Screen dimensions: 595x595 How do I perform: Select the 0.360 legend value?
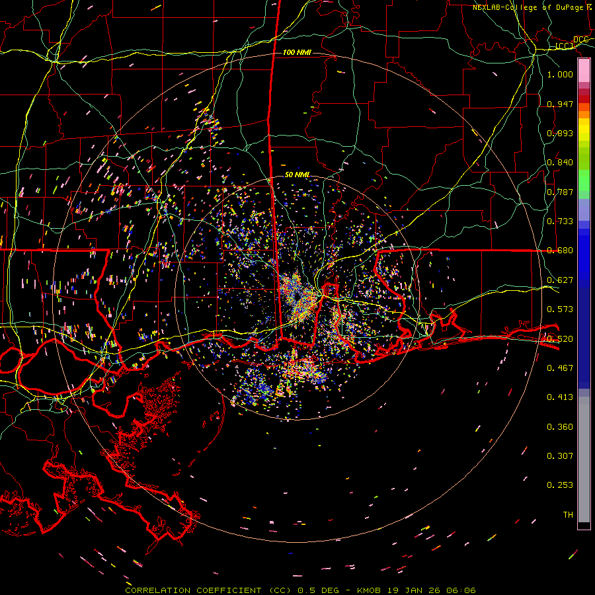[x=560, y=427]
